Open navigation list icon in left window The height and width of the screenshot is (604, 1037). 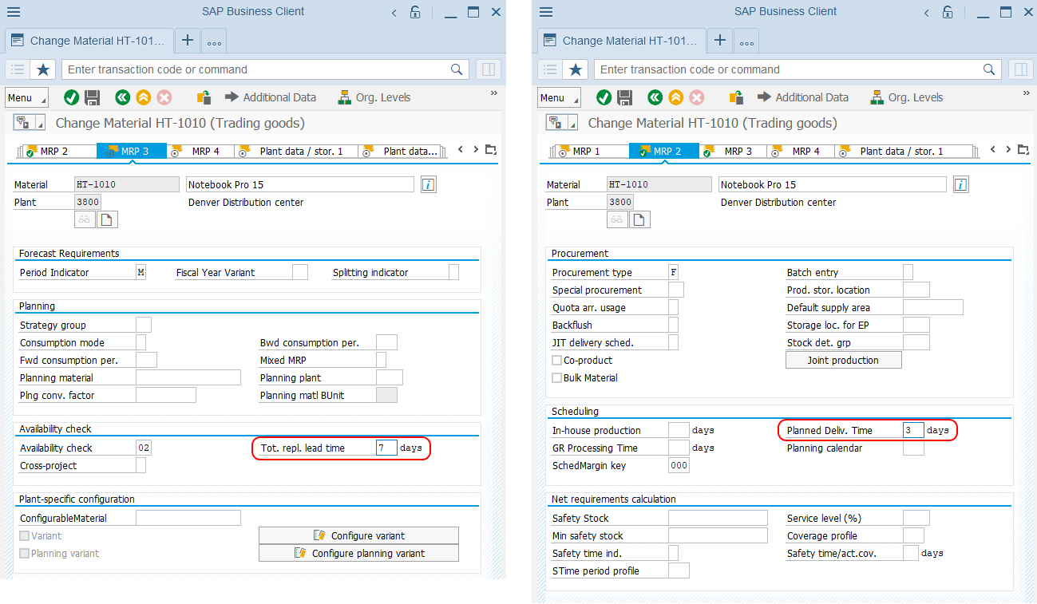click(x=18, y=69)
